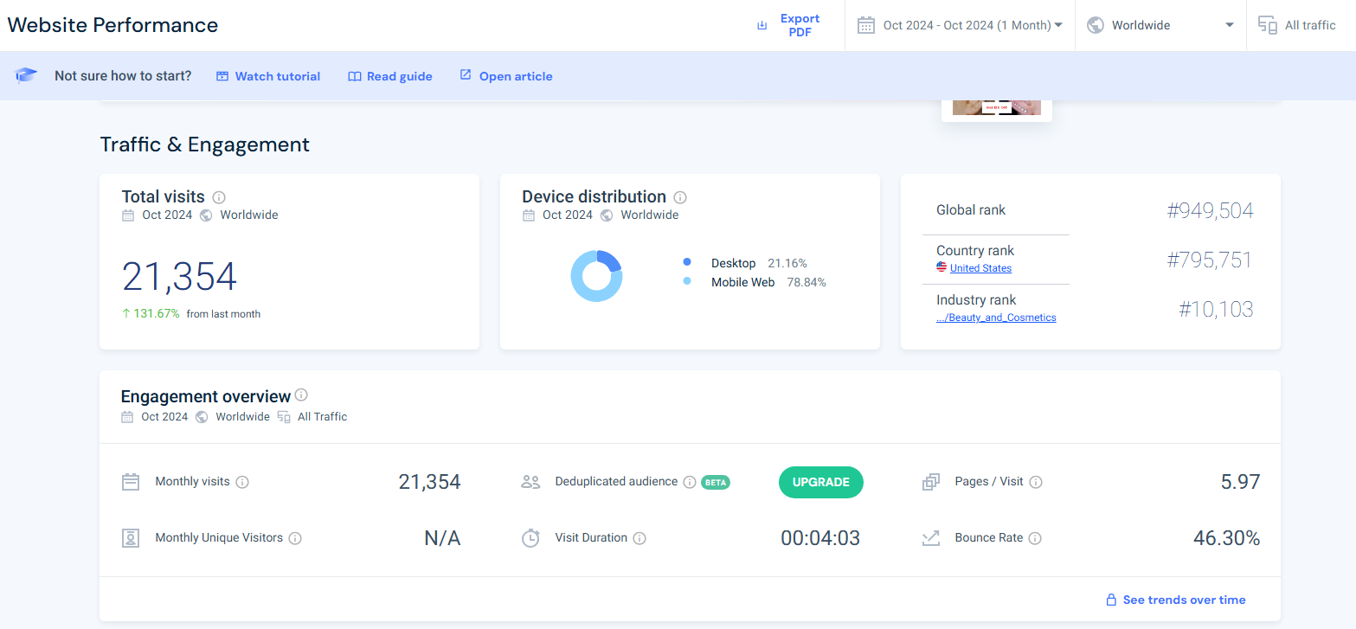
Task: Open the Total visits info tooltip icon
Action: click(219, 197)
